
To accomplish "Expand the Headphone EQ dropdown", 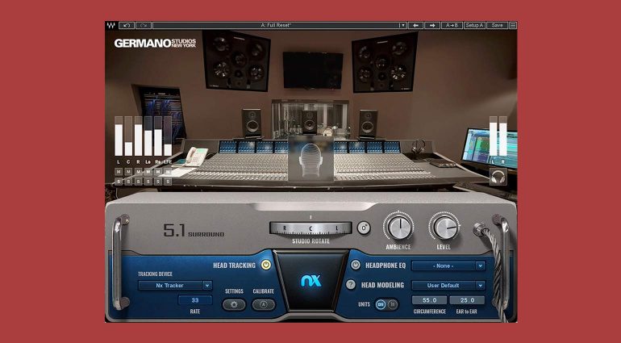I will [x=448, y=265].
